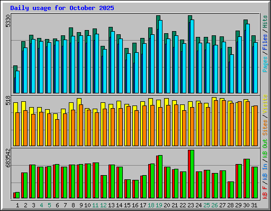Click day label '6' on x-axis

coord(57,205)
